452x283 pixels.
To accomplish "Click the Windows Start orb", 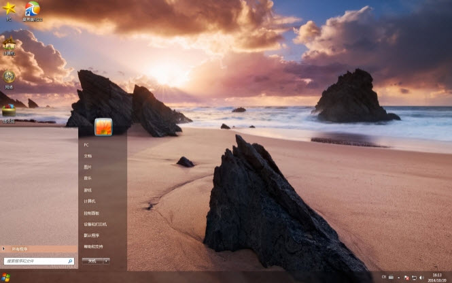I will pyautogui.click(x=5, y=278).
